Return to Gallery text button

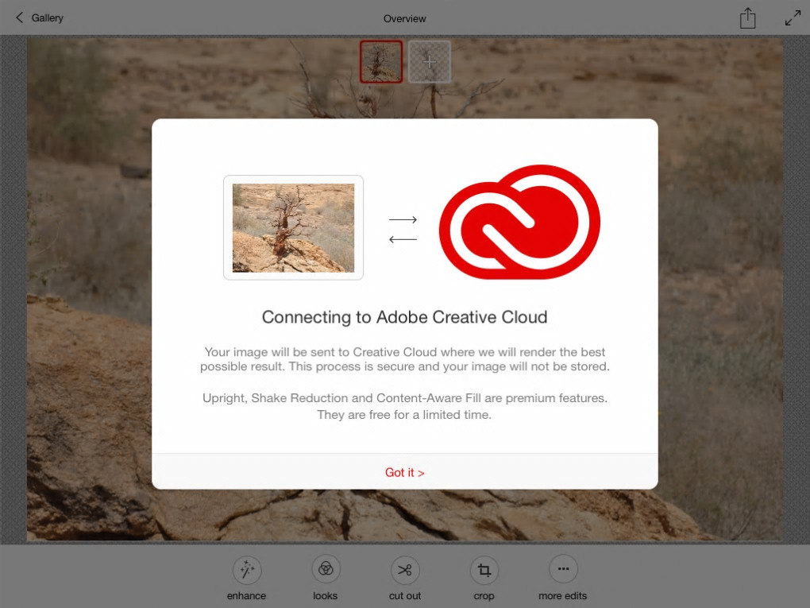(x=47, y=18)
